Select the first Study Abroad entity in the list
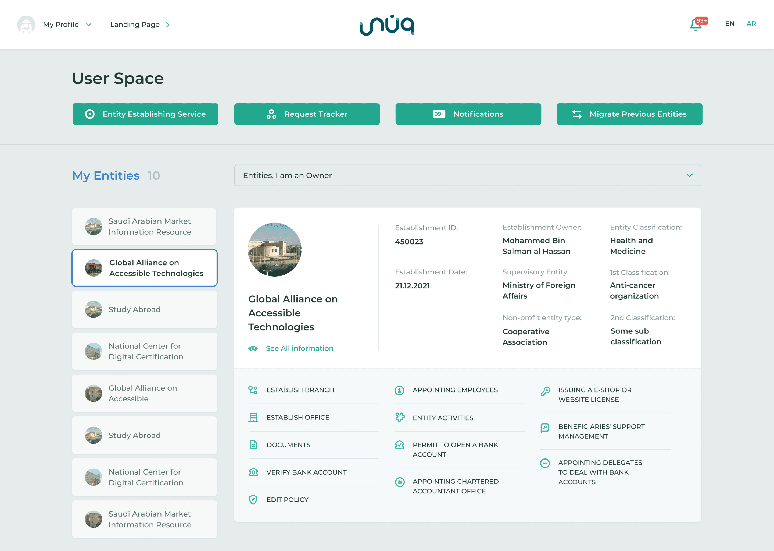The height and width of the screenshot is (551, 774). pos(144,309)
